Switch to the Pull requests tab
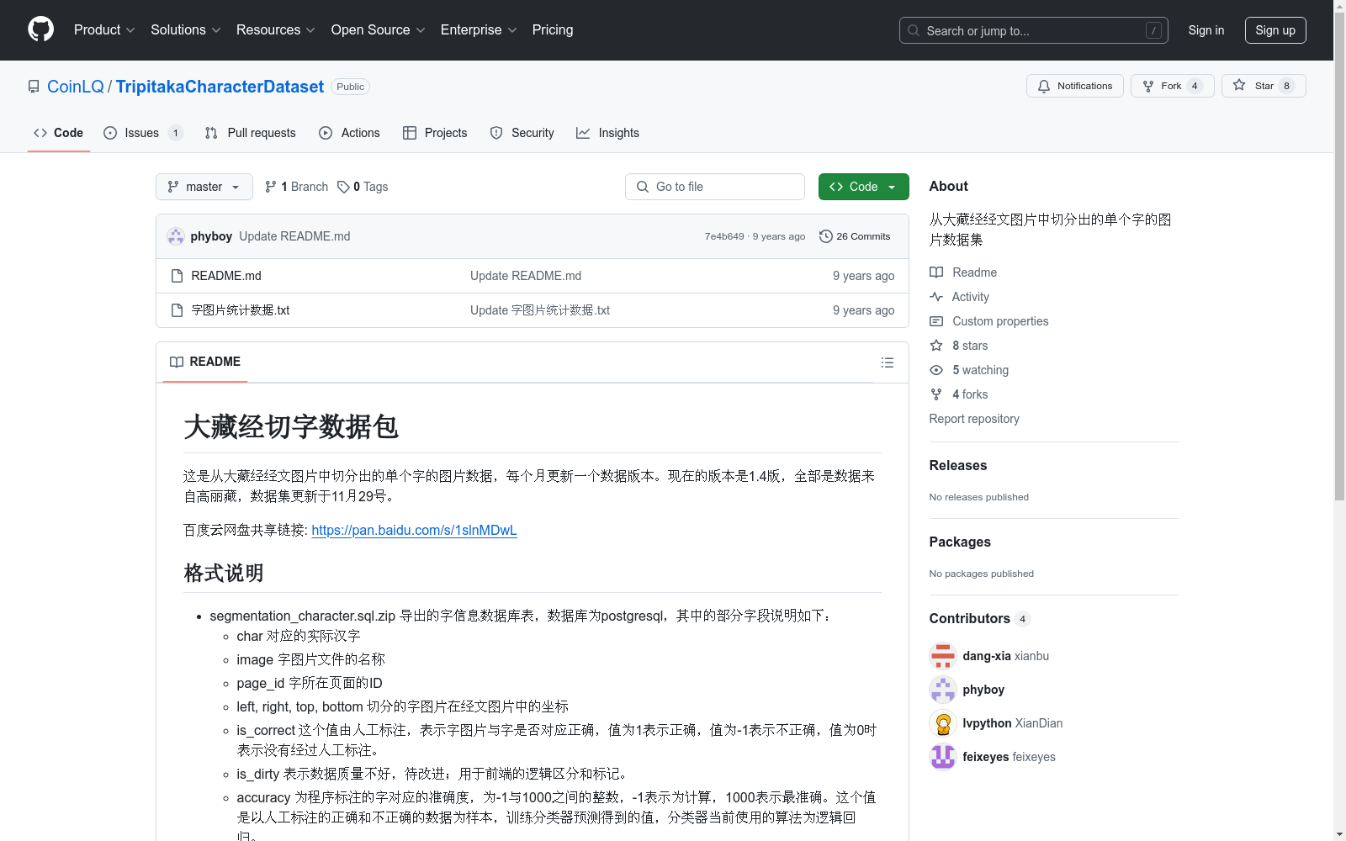The width and height of the screenshot is (1346, 841). point(251,133)
